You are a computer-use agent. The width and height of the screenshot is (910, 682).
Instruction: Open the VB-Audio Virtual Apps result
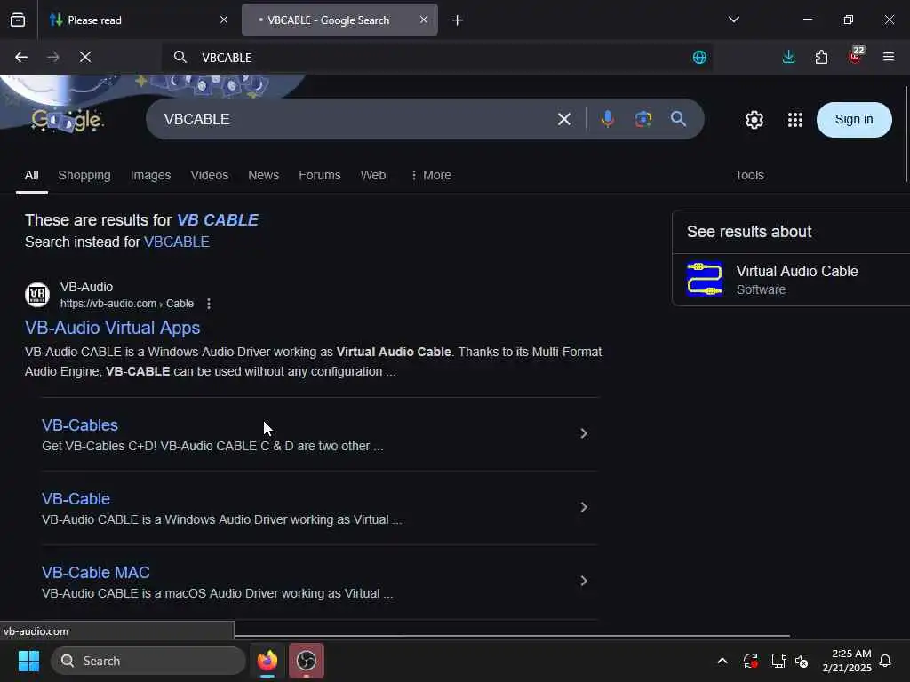point(113,328)
